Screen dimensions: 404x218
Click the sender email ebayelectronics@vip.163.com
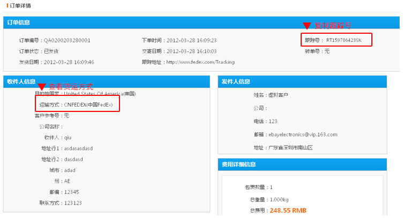[x=303, y=134]
